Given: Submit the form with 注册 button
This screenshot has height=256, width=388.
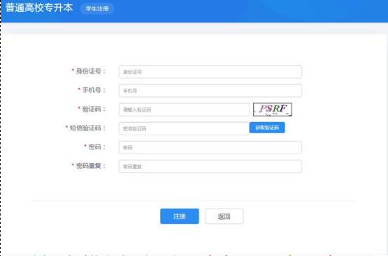Looking at the screenshot, I should pyautogui.click(x=180, y=216).
